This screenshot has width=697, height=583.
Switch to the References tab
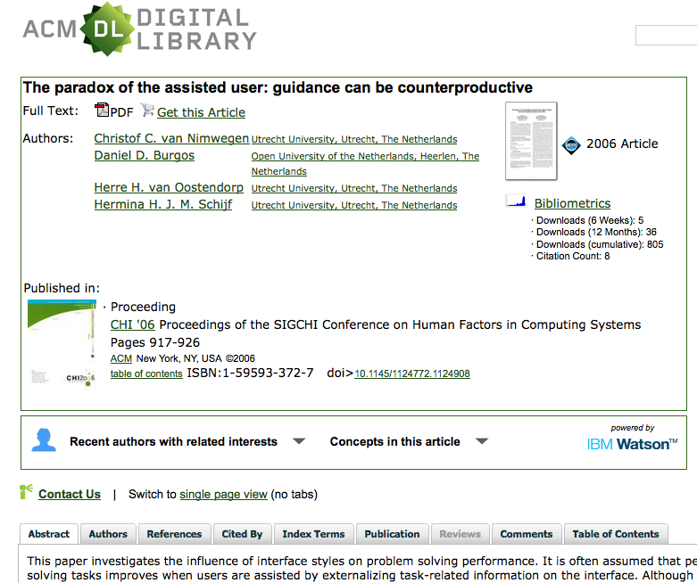tap(174, 534)
